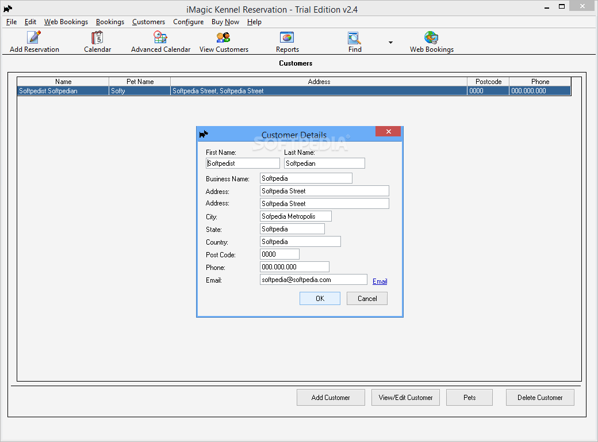Cancel the Customer Details dialog
This screenshot has width=598, height=442.
click(367, 299)
